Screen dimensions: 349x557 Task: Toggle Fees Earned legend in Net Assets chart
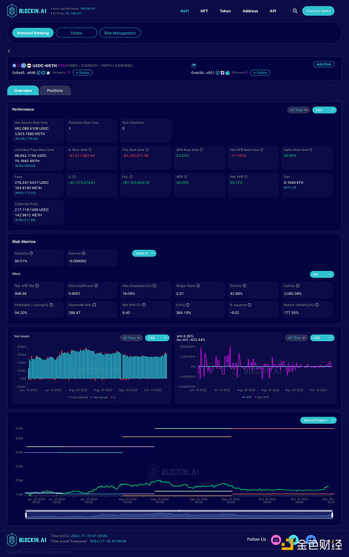(78, 397)
